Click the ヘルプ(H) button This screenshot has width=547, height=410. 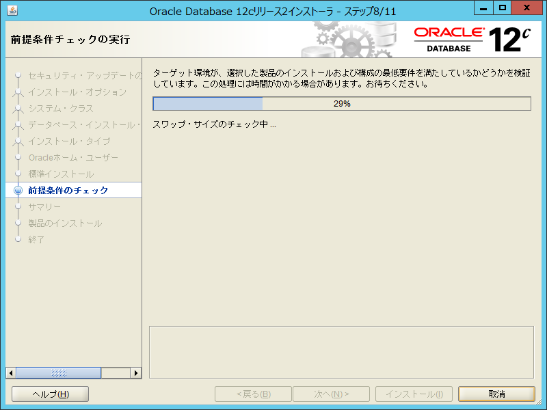[x=50, y=394]
